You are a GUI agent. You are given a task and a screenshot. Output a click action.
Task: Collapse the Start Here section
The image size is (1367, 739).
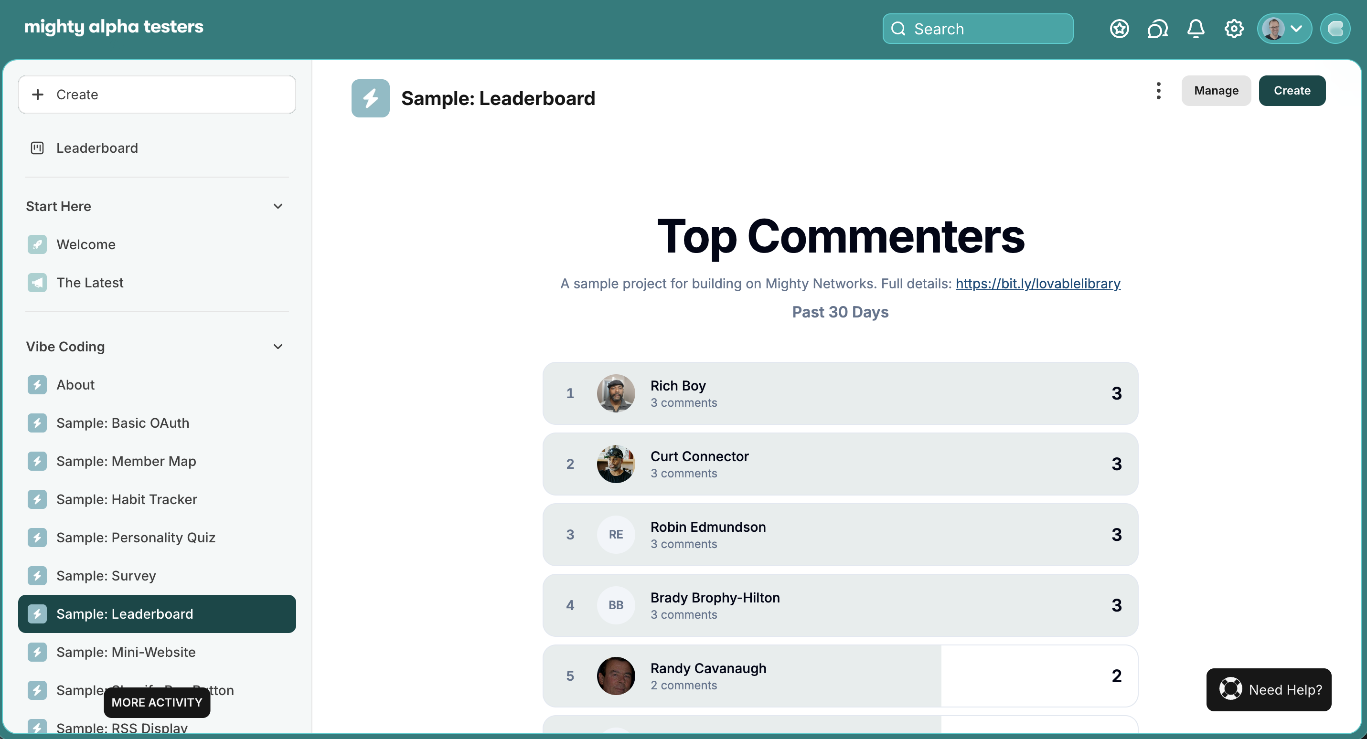pyautogui.click(x=278, y=206)
